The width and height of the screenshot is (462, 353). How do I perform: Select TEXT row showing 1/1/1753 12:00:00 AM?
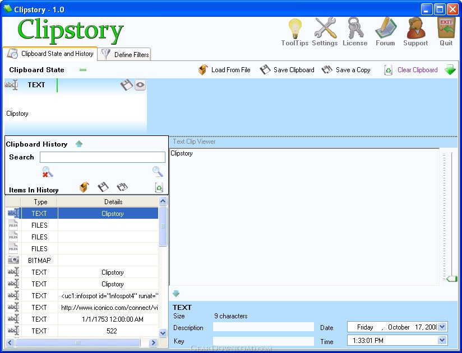click(82, 319)
